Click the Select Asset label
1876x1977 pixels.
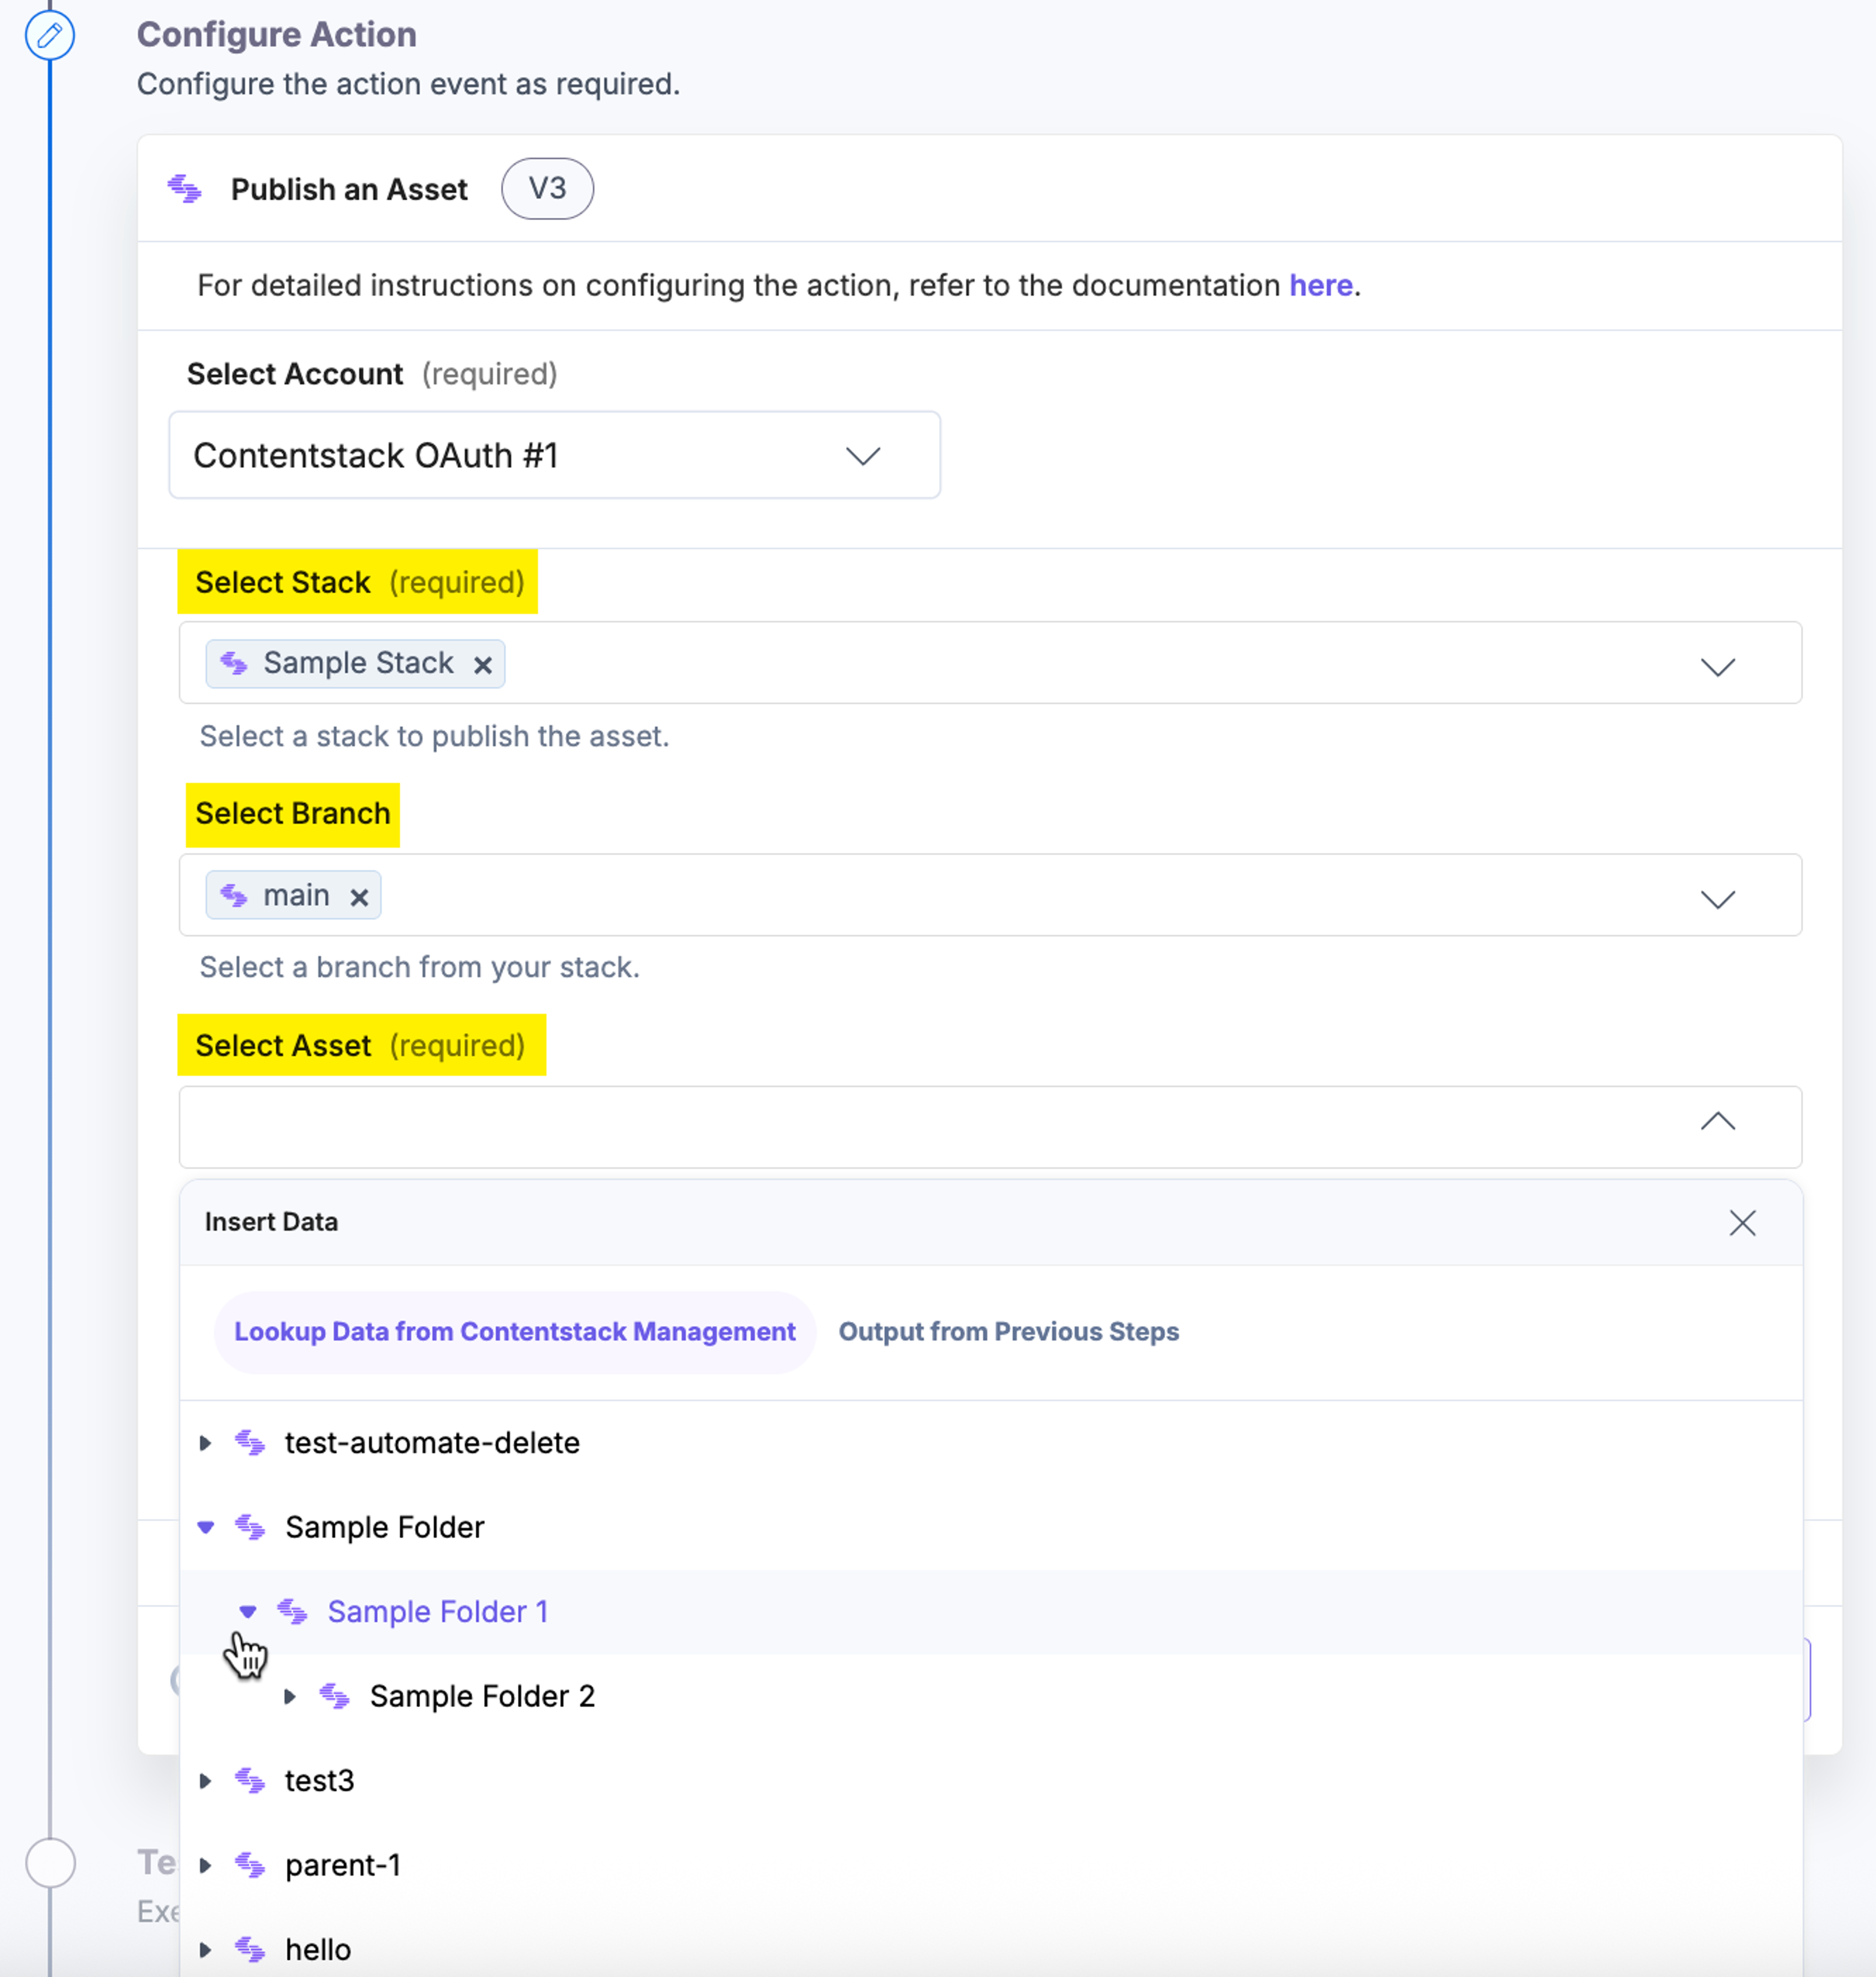click(283, 1046)
